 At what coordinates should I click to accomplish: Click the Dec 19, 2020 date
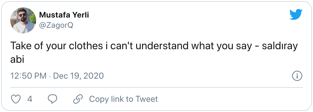(79, 76)
